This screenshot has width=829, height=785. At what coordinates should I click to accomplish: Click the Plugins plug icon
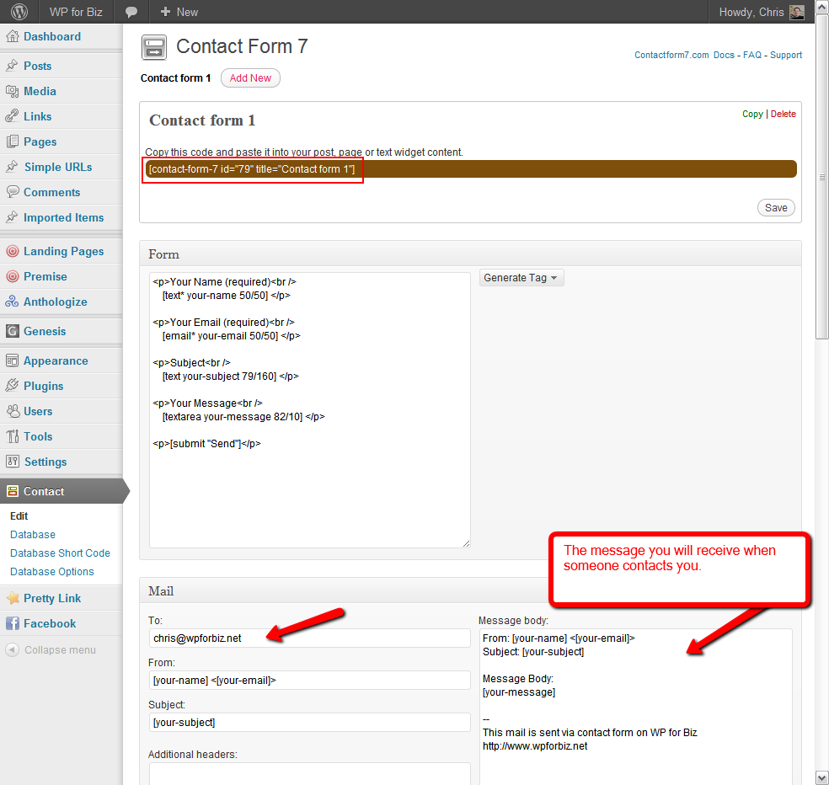12,386
